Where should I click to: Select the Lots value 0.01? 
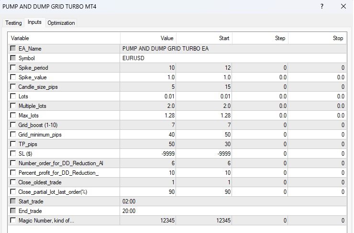click(148, 96)
